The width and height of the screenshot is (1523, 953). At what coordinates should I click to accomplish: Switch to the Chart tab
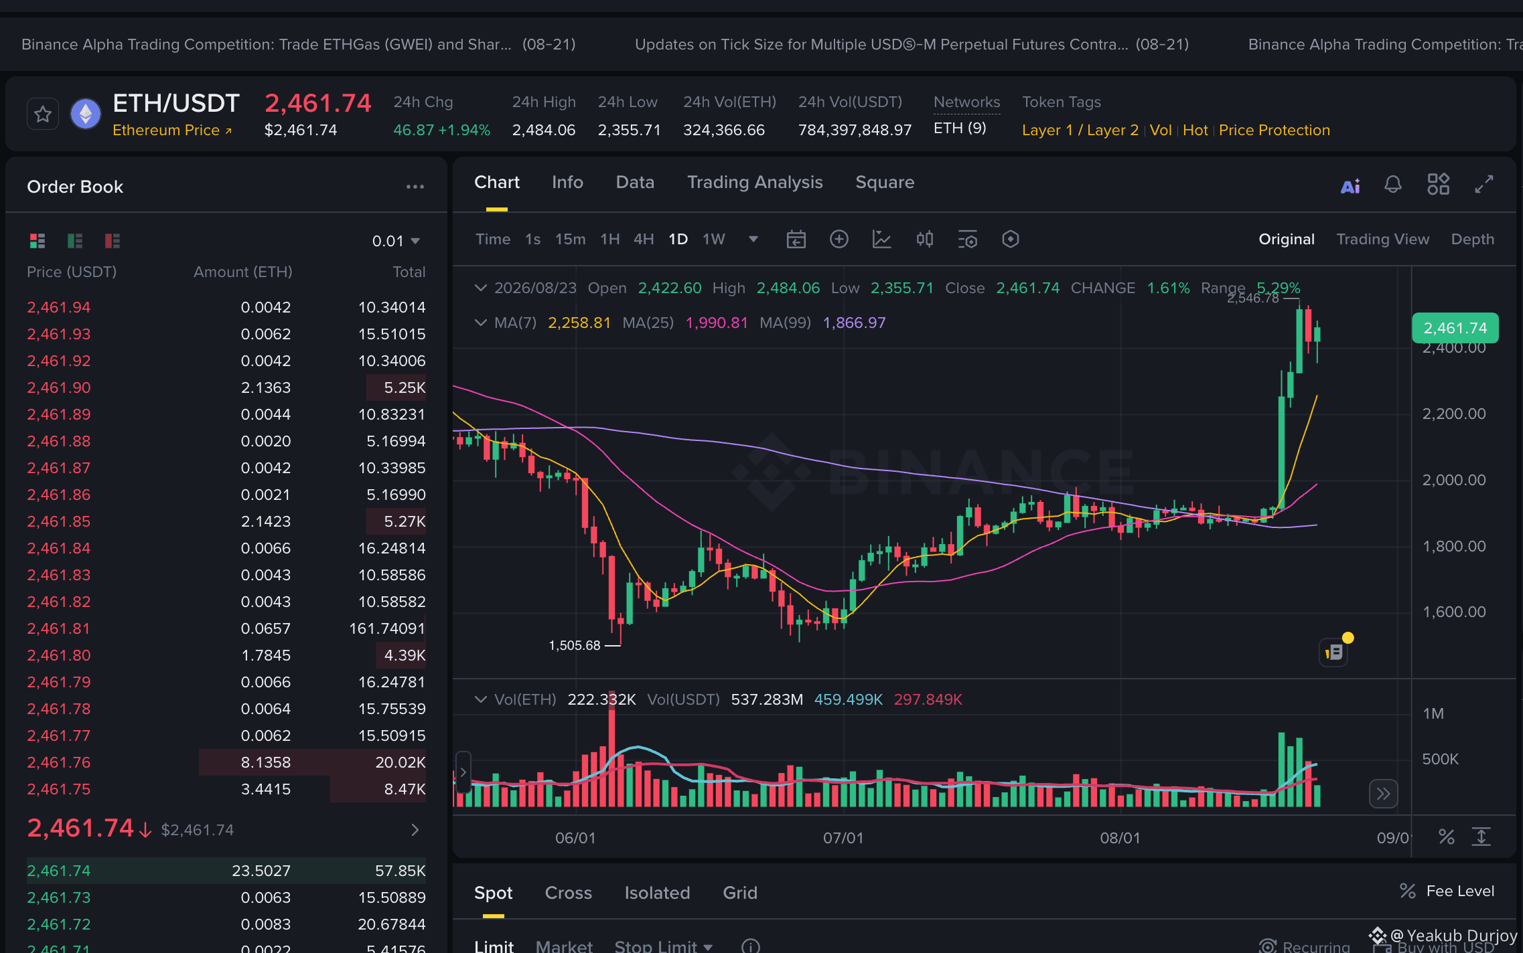(497, 182)
